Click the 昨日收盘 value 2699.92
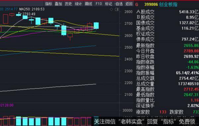The height and width of the screenshot is (126, 199). click(x=191, y=57)
